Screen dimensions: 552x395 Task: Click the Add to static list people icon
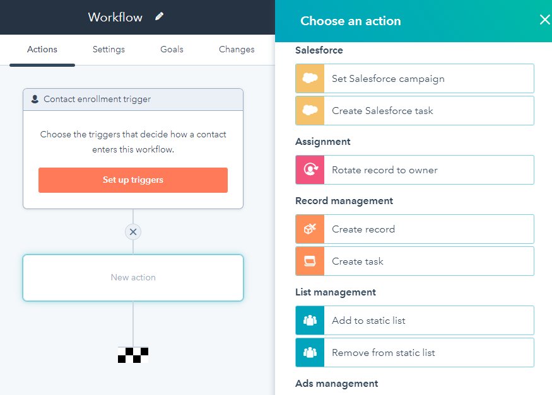[x=310, y=320]
